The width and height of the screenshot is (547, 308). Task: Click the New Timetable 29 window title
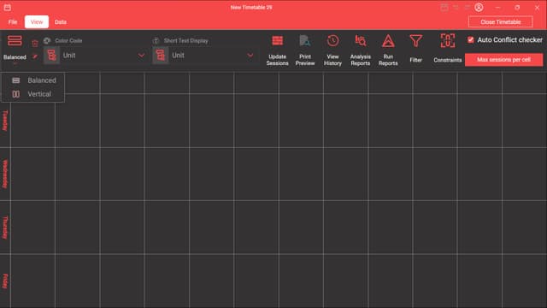click(251, 8)
